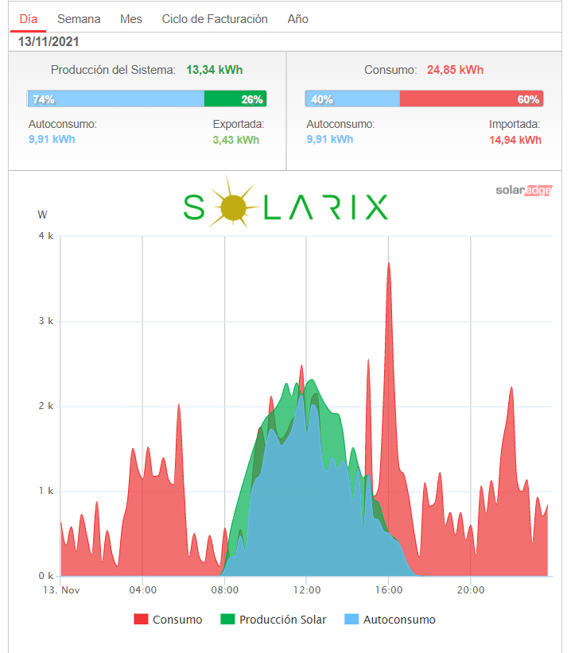Click the 20:00 axis label
Screen dimensions: 571x653
coord(471,590)
